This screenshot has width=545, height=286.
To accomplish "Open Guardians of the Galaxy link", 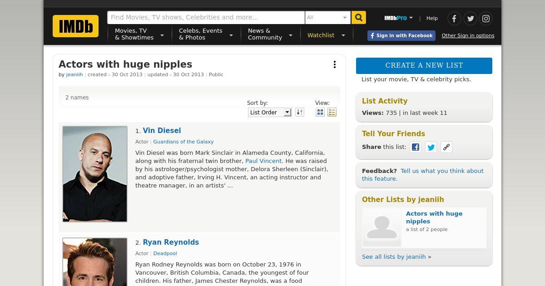I will click(183, 142).
